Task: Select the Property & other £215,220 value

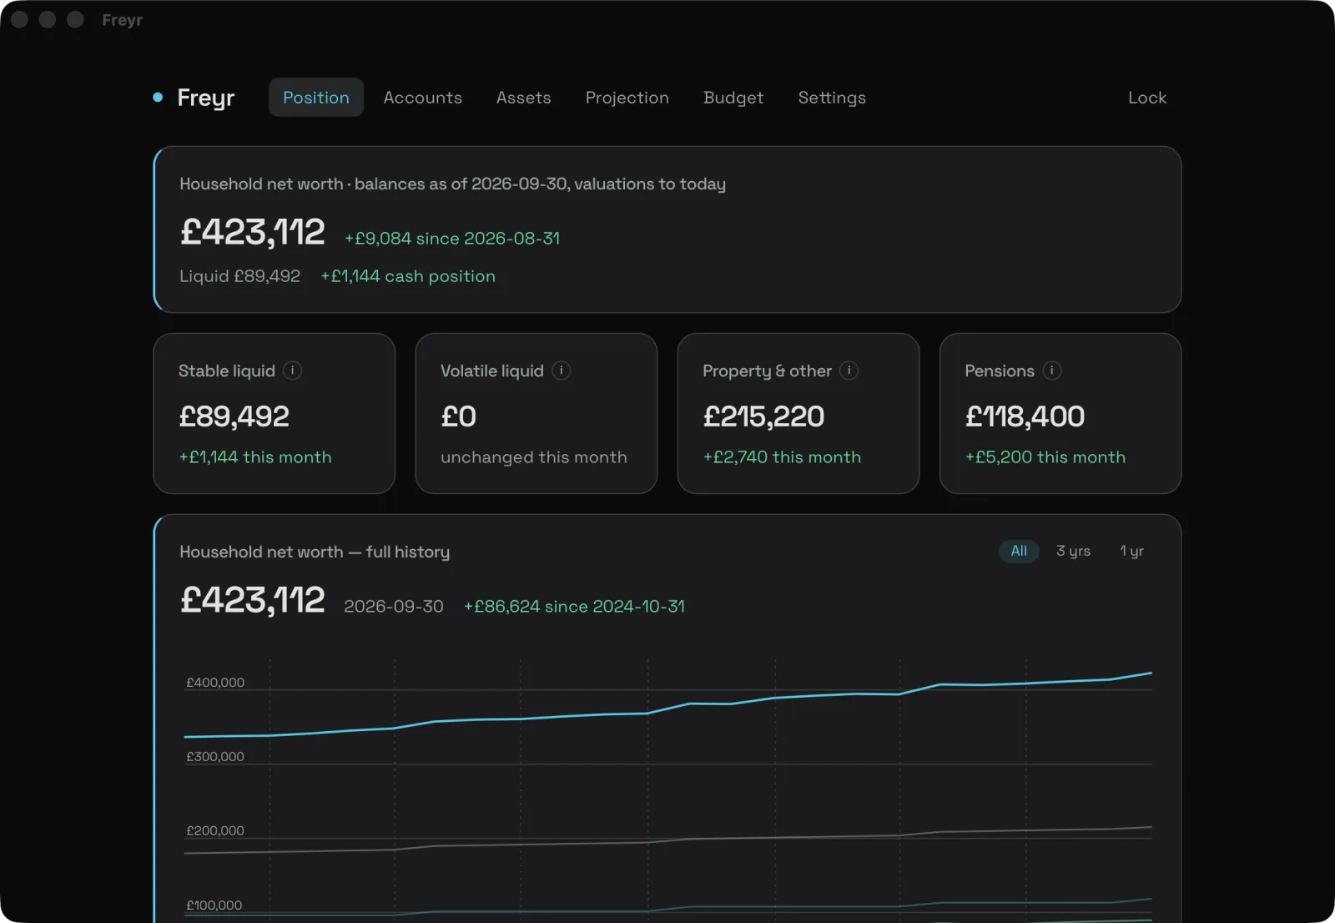Action: point(763,416)
